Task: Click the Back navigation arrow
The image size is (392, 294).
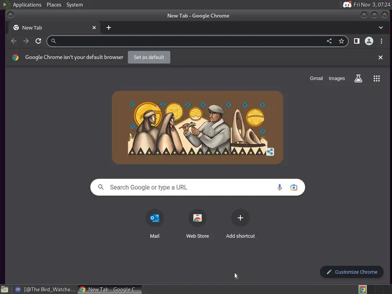Action: [x=14, y=41]
